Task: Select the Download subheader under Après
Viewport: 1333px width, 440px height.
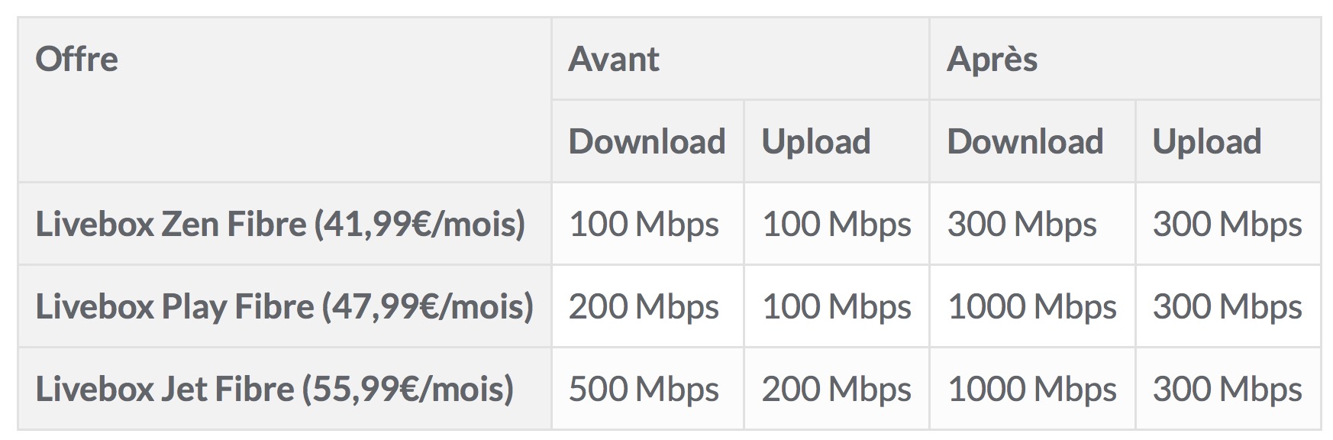Action: [1025, 142]
